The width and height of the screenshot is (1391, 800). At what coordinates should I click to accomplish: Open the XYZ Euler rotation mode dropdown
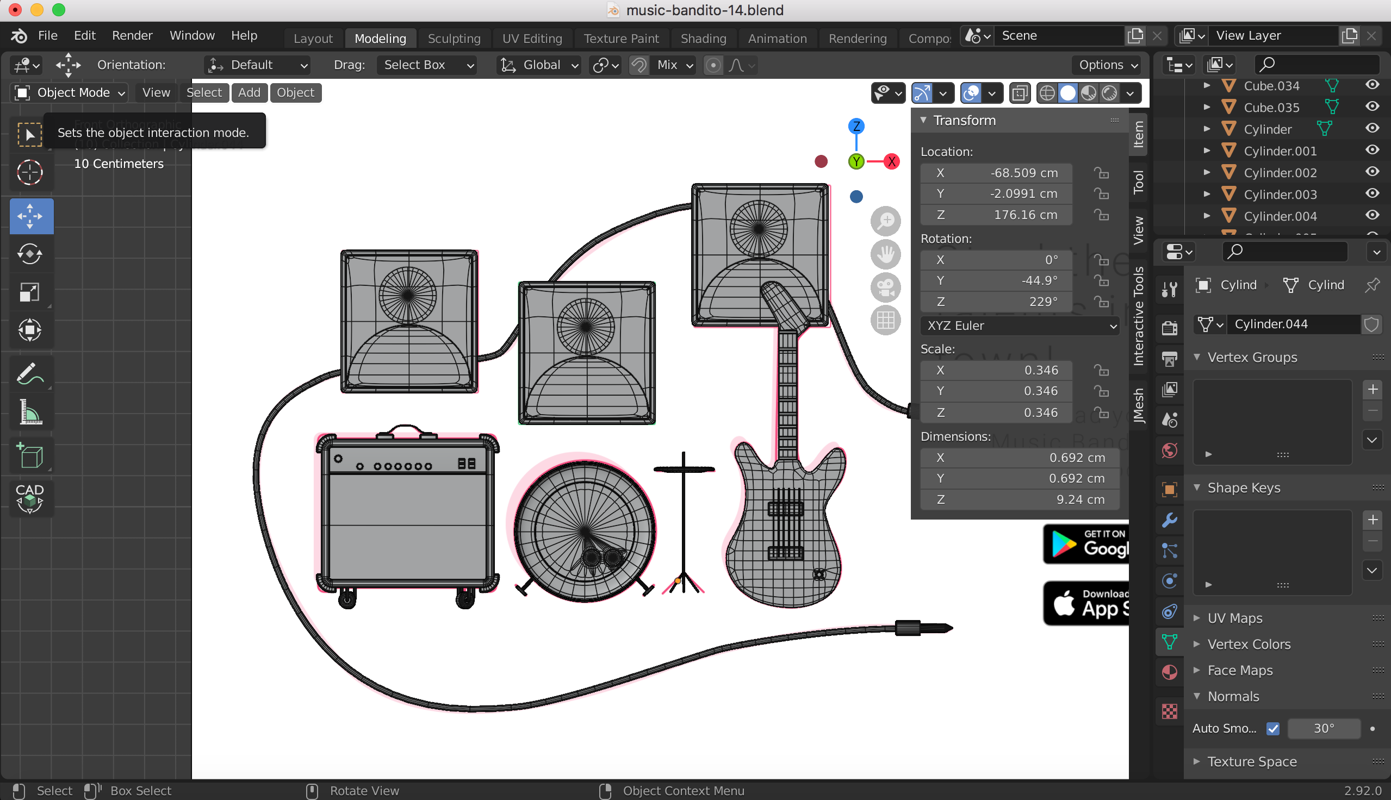coord(1021,326)
